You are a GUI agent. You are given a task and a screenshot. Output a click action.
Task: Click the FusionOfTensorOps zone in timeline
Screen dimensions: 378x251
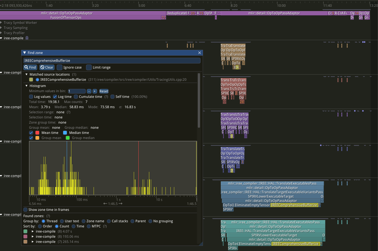point(81,17)
